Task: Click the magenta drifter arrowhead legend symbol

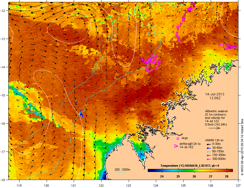Action: [x=176, y=146]
